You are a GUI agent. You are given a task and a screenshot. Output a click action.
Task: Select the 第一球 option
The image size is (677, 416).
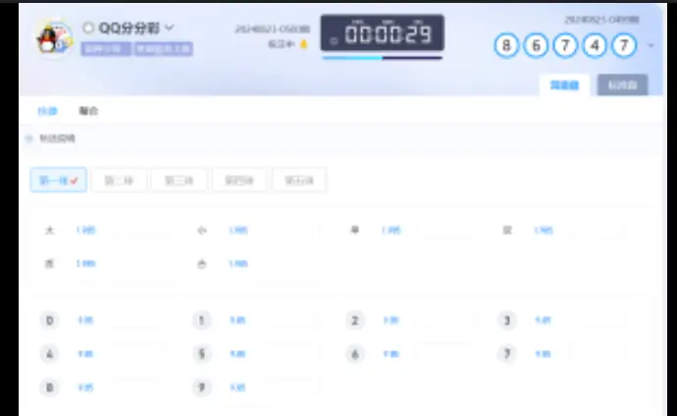point(59,180)
